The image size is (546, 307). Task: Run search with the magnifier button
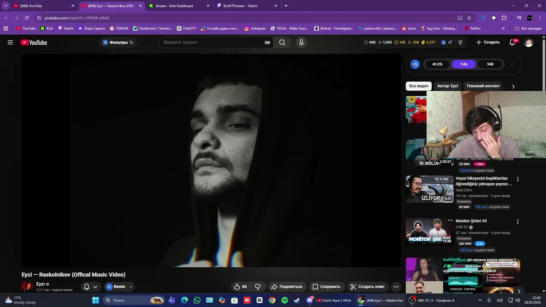tap(282, 42)
